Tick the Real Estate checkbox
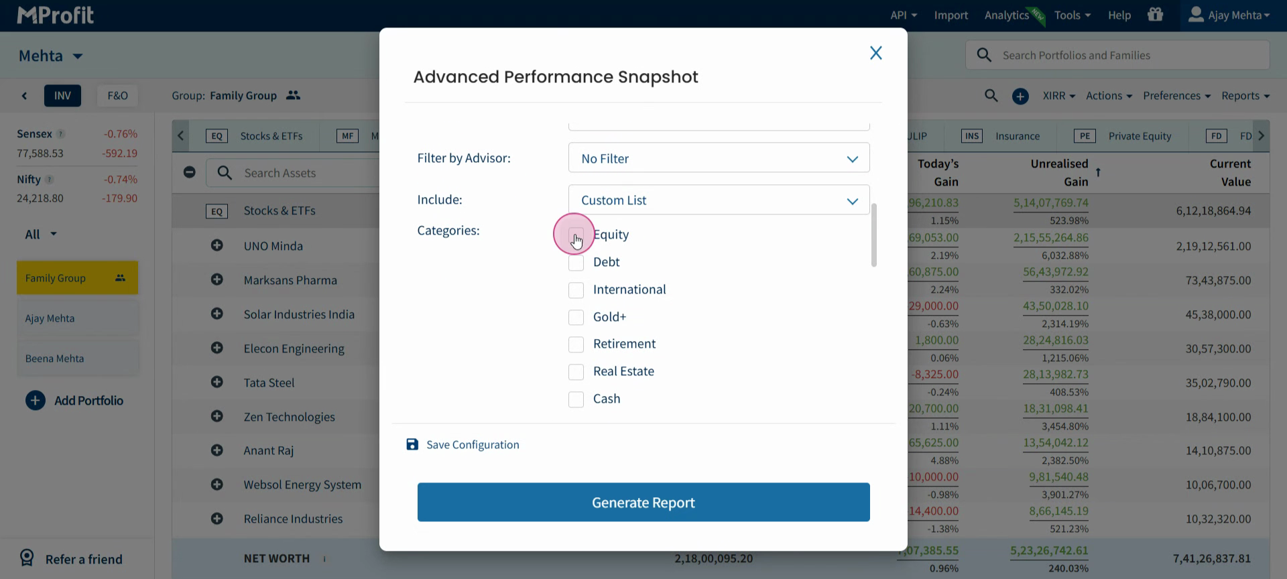1287x579 pixels. [x=576, y=372]
